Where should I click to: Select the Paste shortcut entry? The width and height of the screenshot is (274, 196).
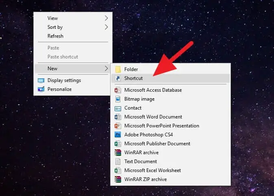(73, 57)
